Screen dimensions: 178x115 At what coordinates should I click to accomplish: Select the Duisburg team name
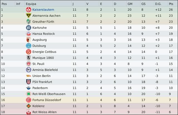pyautogui.click(x=39, y=46)
